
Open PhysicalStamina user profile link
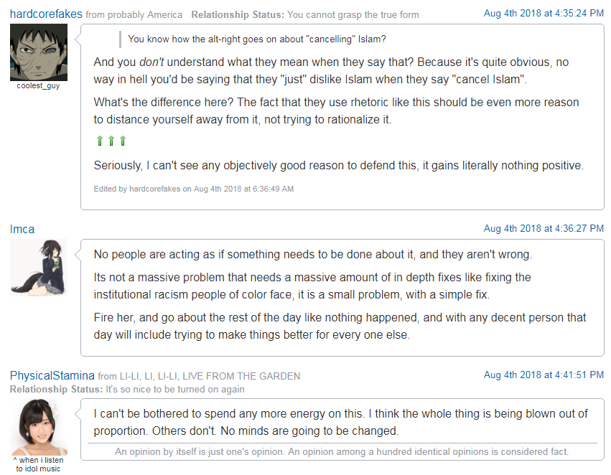click(x=52, y=375)
